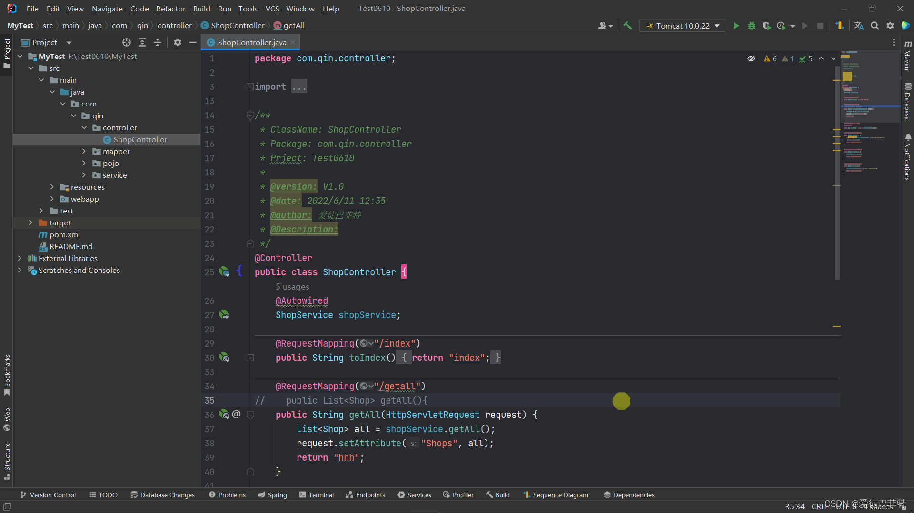Click the request mapping gutter icon at line 30
This screenshot has height=513, width=914.
(224, 358)
